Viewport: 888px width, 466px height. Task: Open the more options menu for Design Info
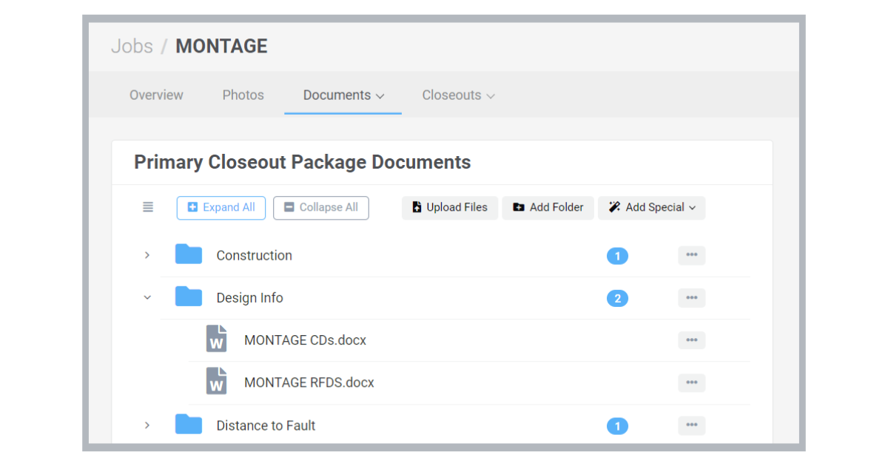click(691, 298)
